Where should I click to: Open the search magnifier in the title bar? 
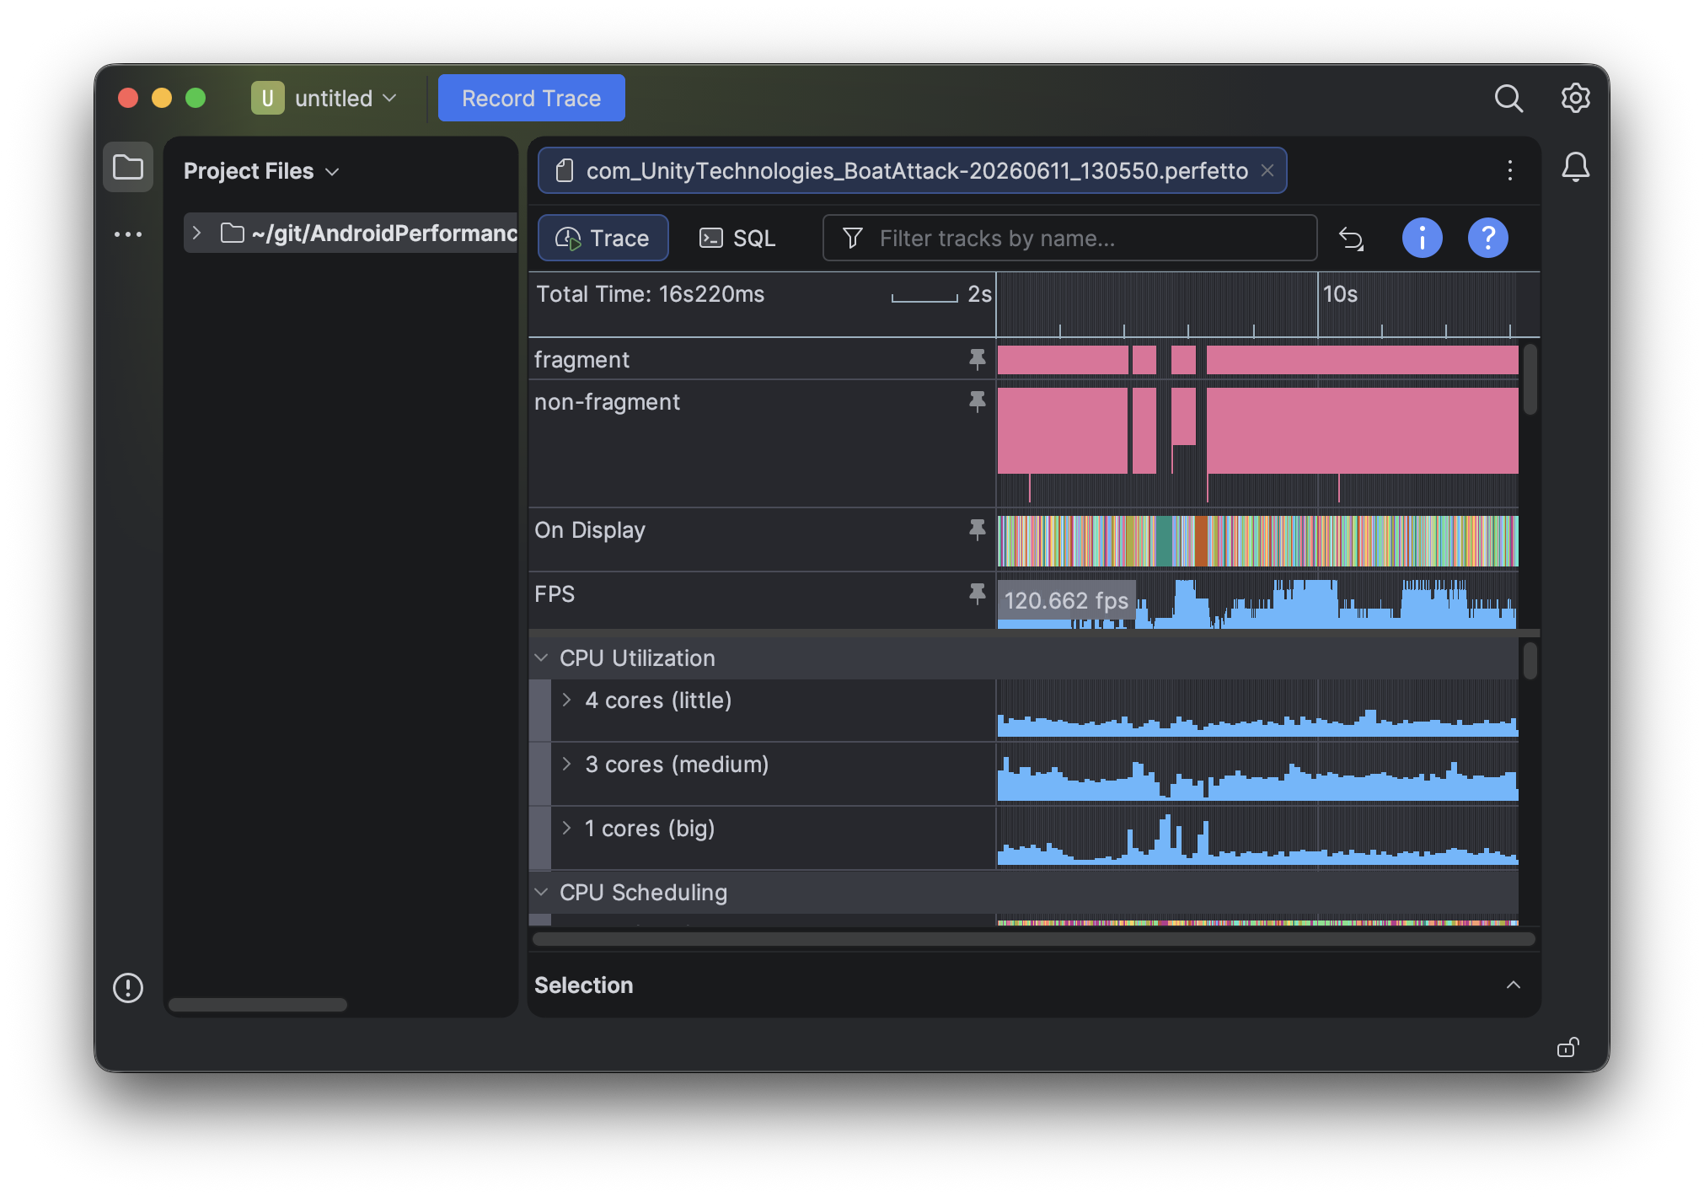1508,99
